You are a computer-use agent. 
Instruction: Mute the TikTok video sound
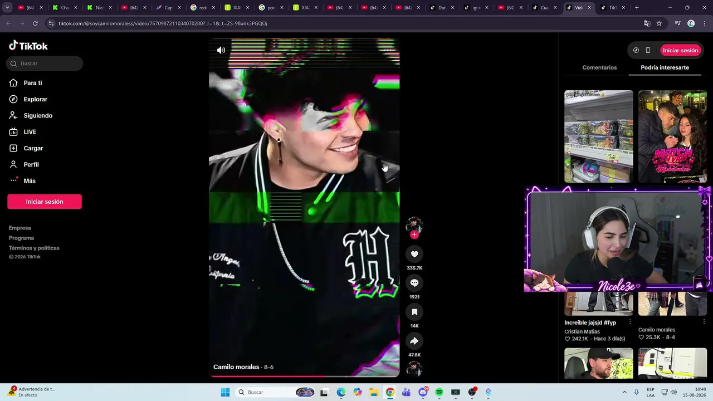221,50
